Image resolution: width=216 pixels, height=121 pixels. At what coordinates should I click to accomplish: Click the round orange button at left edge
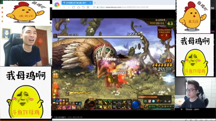[x=55, y=76]
